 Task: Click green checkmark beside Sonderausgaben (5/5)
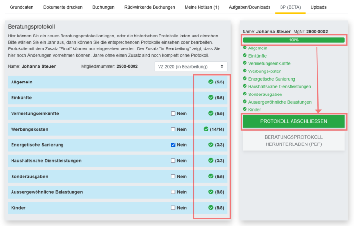point(211,176)
